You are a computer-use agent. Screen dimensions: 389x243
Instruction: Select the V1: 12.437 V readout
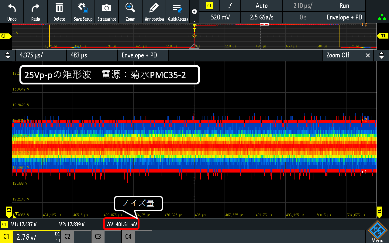click(24, 224)
